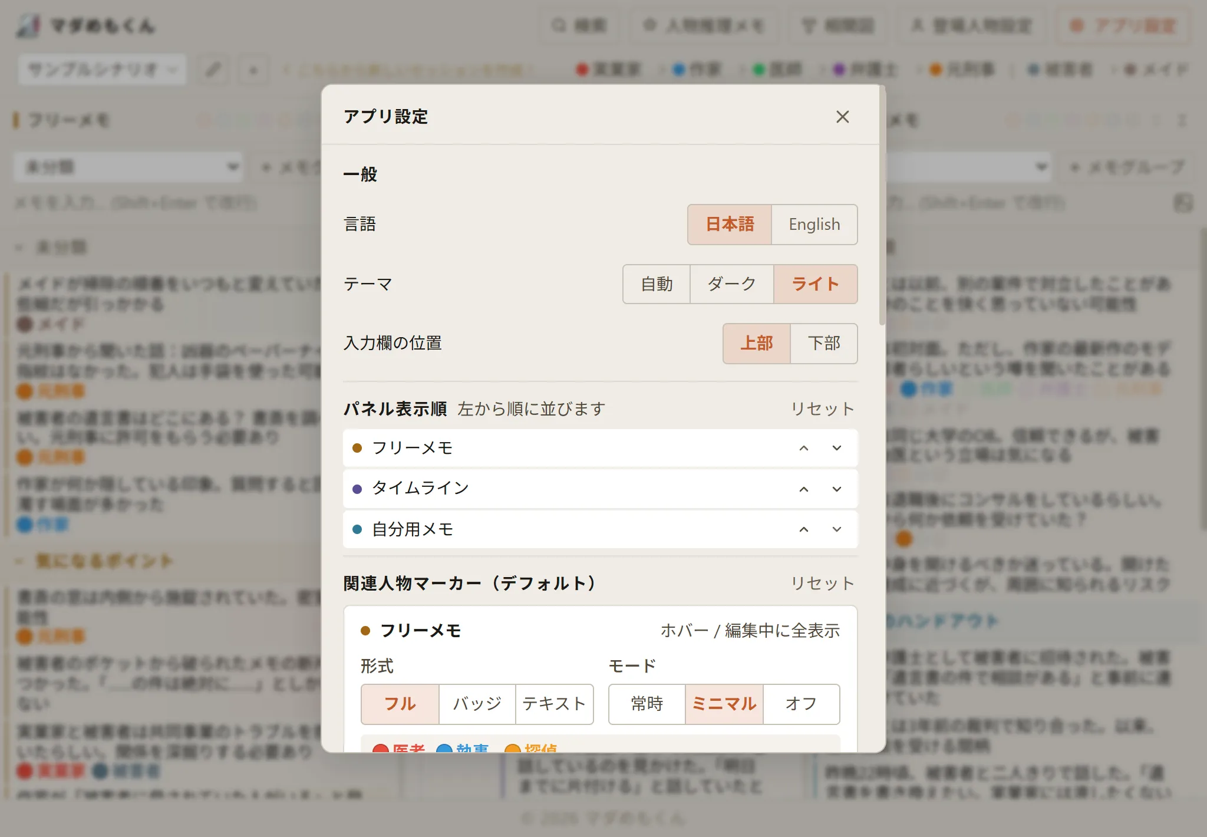Turn marker mode to オフ
This screenshot has width=1207, height=837.
(x=801, y=704)
